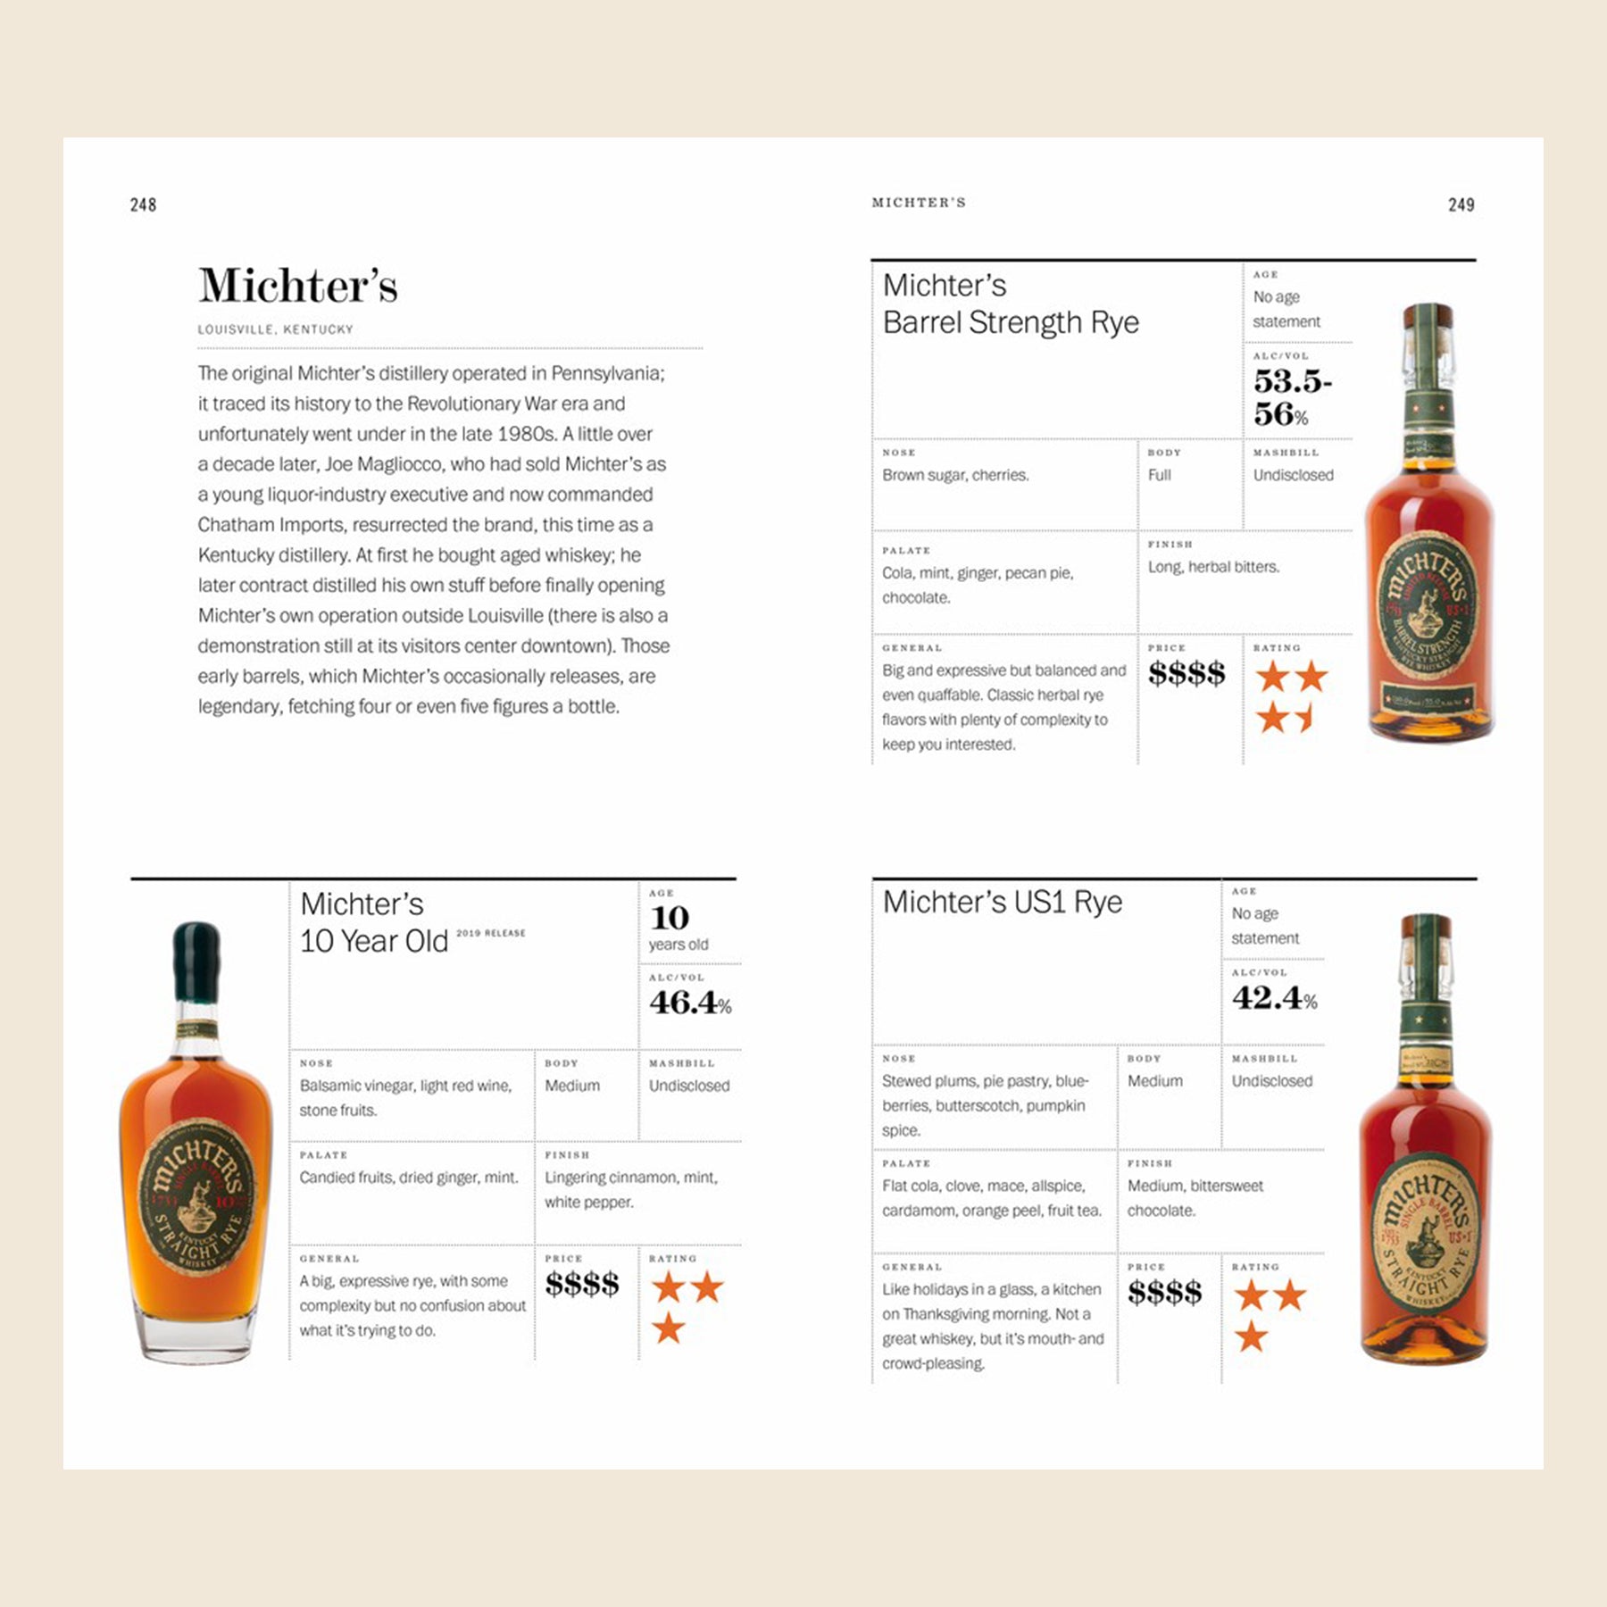Click the 42.4% alcohol volume value
Screen dimensions: 1607x1607
click(x=1275, y=997)
